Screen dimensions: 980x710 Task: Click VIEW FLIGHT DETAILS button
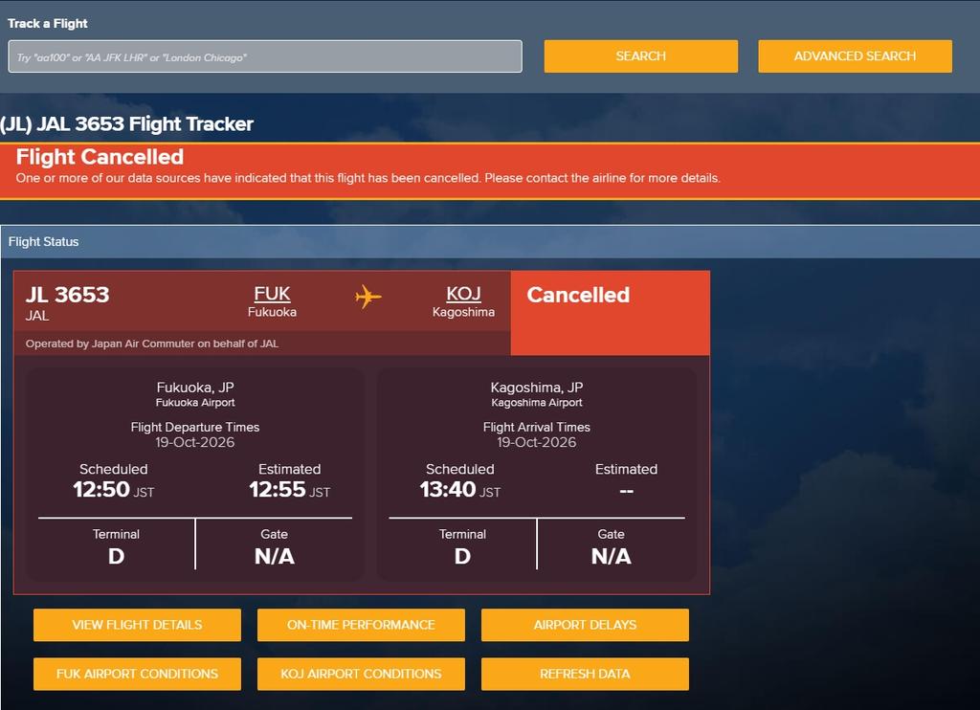137,625
